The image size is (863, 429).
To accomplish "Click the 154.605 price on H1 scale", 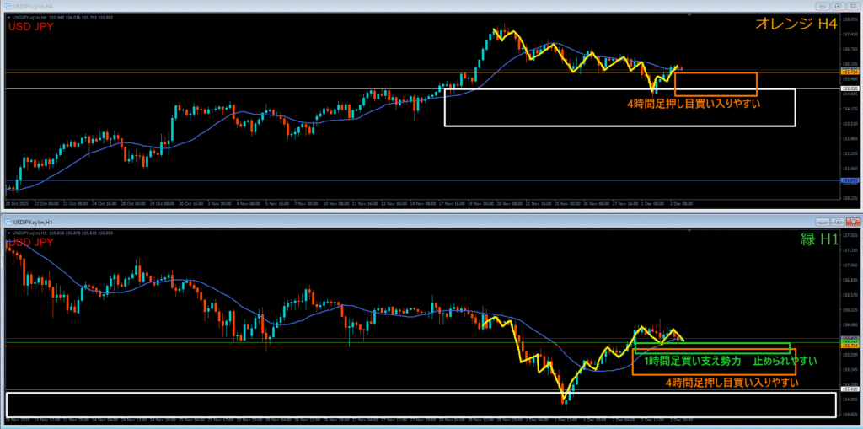I will click(850, 414).
